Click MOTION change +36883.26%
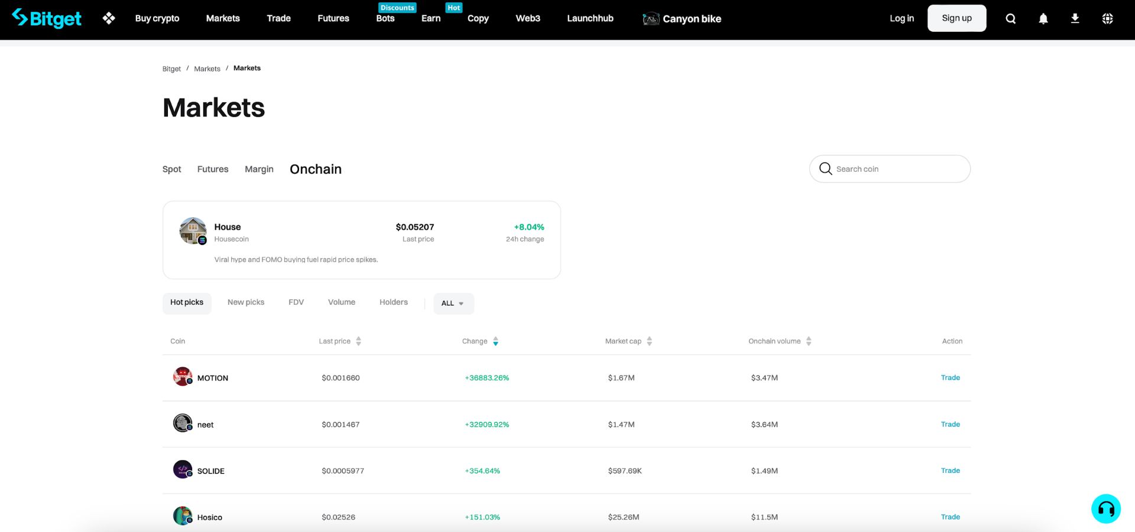Viewport: 1135px width, 532px height. [487, 378]
